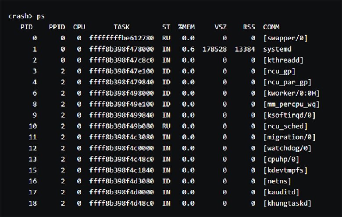Click the [swapper/0] command entry

(x=285, y=38)
